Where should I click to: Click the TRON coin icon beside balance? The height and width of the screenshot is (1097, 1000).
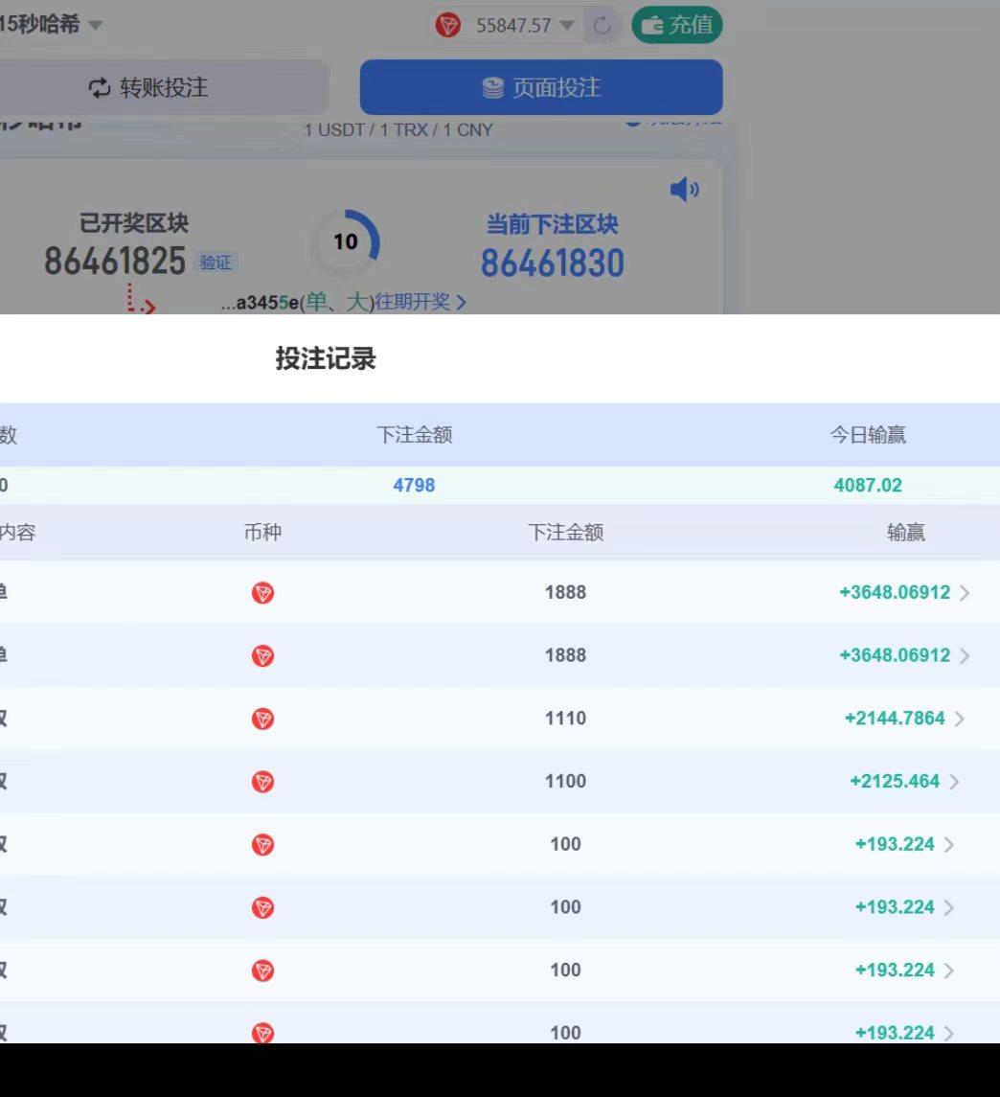point(447,25)
